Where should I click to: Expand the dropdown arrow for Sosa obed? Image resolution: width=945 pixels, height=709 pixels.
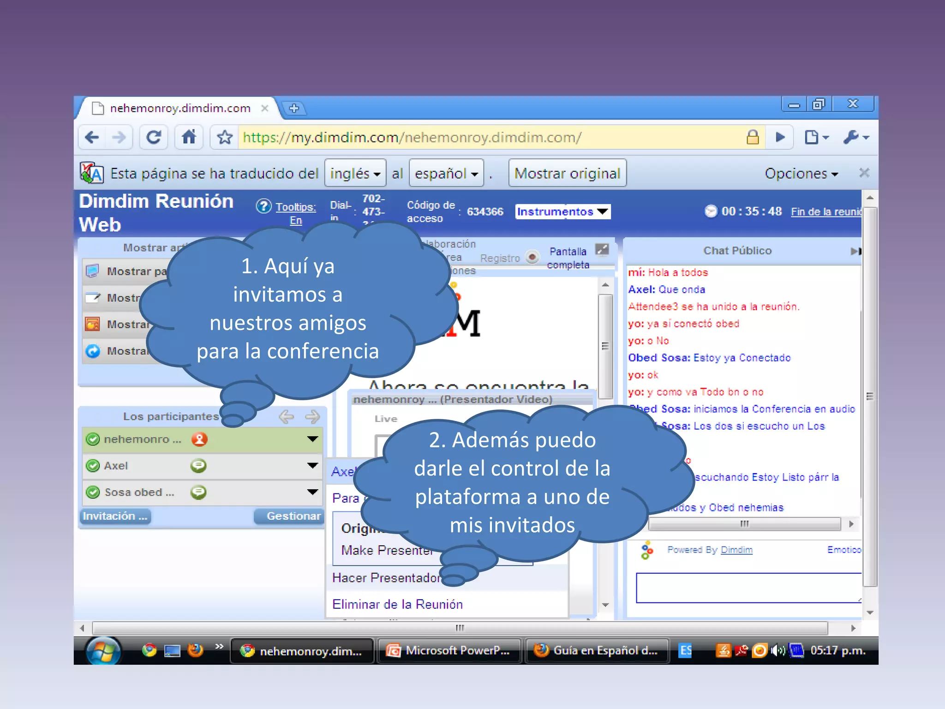point(312,492)
